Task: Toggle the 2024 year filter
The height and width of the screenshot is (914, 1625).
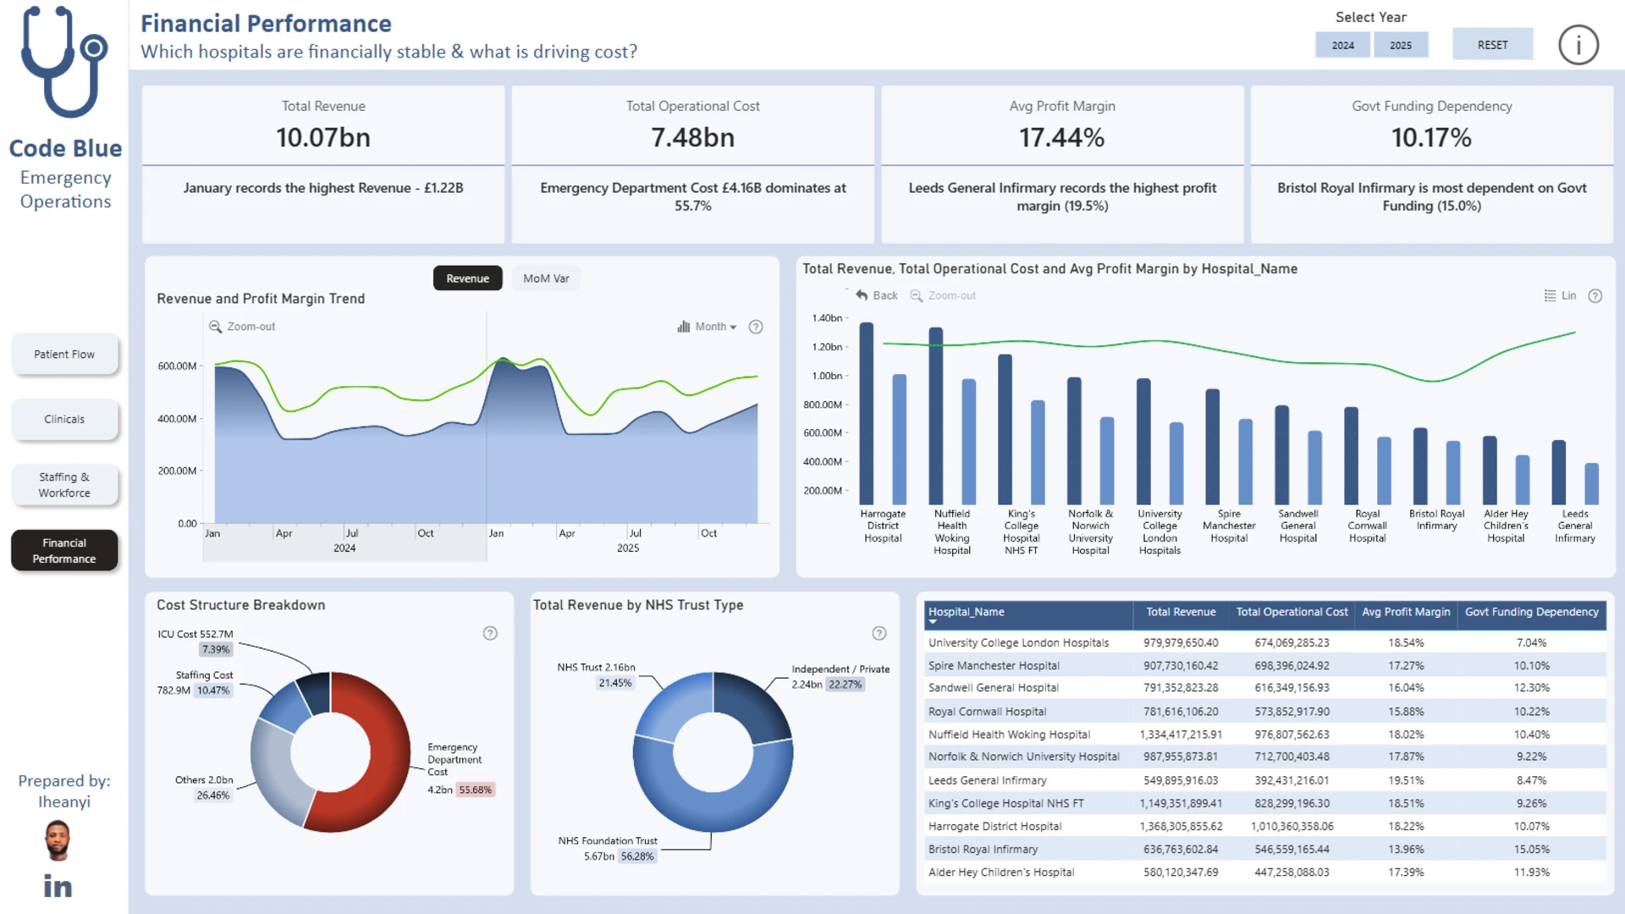Action: [1343, 45]
